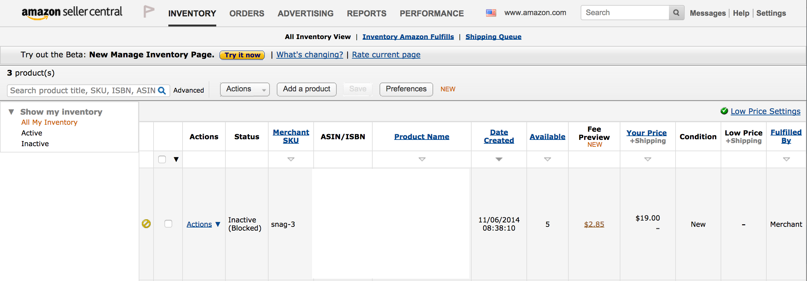Click the New condition cell
This screenshot has width=807, height=281.
[x=698, y=224]
